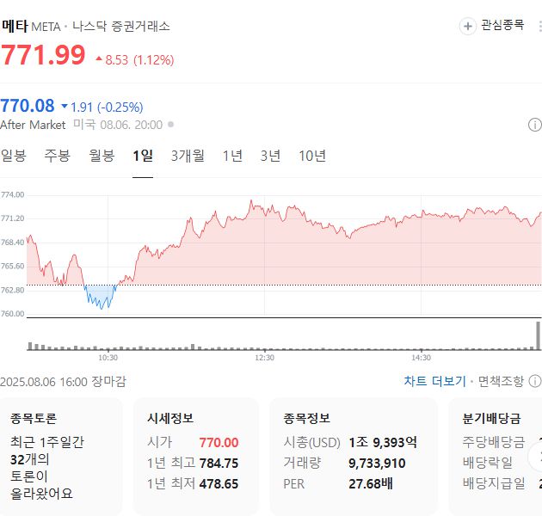Image resolution: width=542 pixels, height=516 pixels.
Task: Select the 일봉 chart tab
Action: (14, 156)
